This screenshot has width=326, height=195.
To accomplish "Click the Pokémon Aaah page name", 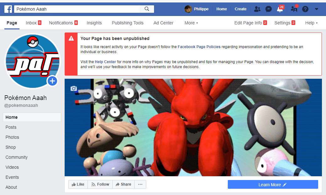I will coord(26,98).
